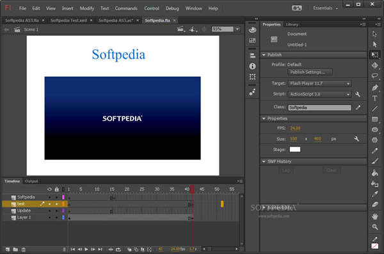Select the Line tool
Viewport: 384px width, 254px height.
pyautogui.click(x=374, y=109)
